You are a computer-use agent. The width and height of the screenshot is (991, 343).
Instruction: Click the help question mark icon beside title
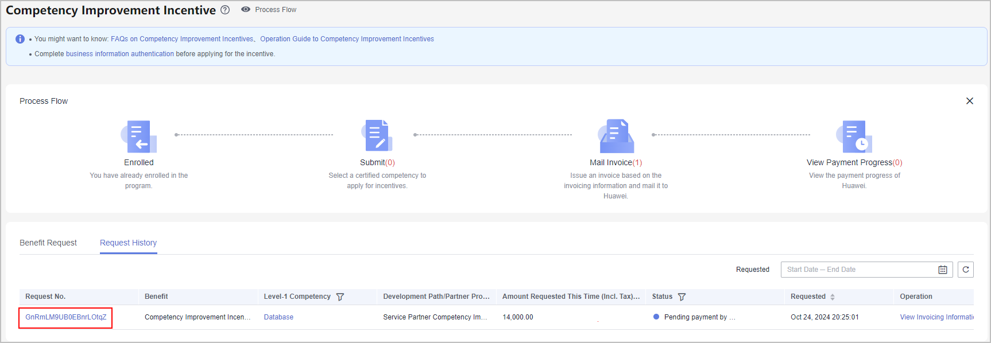coord(225,10)
